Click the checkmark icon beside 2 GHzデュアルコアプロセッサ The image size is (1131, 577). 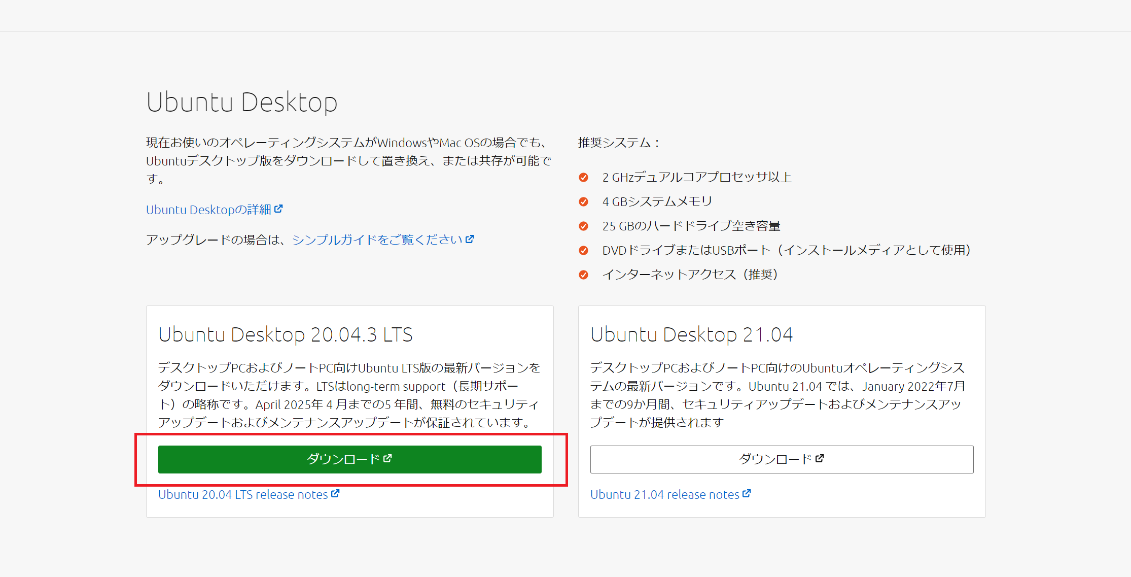[584, 177]
